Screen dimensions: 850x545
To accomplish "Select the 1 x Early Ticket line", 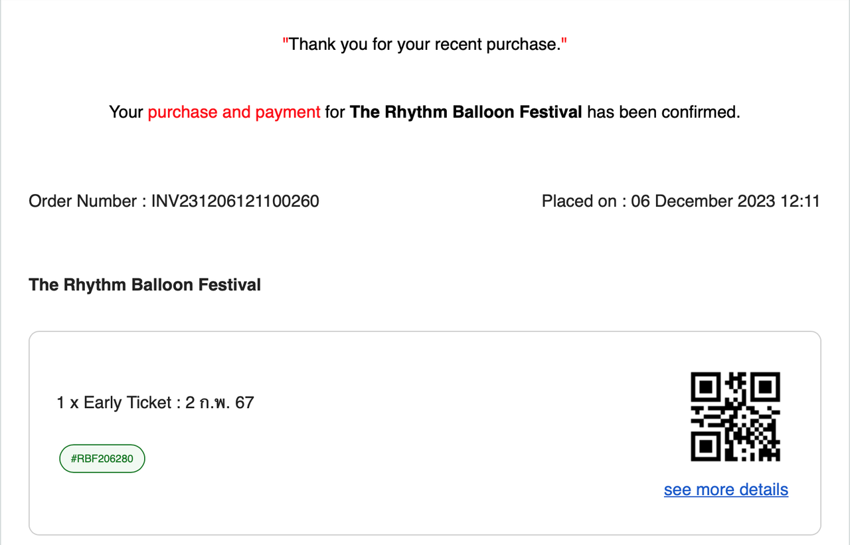I will click(155, 403).
